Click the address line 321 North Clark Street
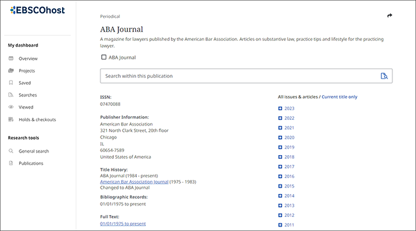This screenshot has height=231, width=416. point(134,130)
